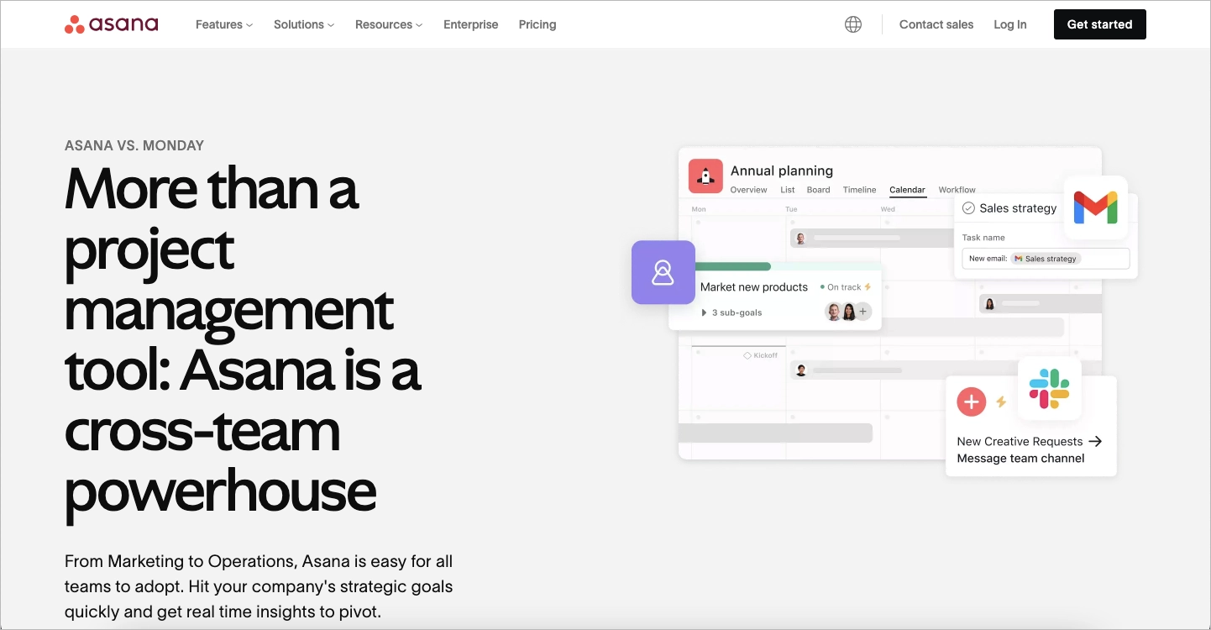This screenshot has height=630, width=1211.
Task: Click the Get started button
Action: click(1099, 24)
